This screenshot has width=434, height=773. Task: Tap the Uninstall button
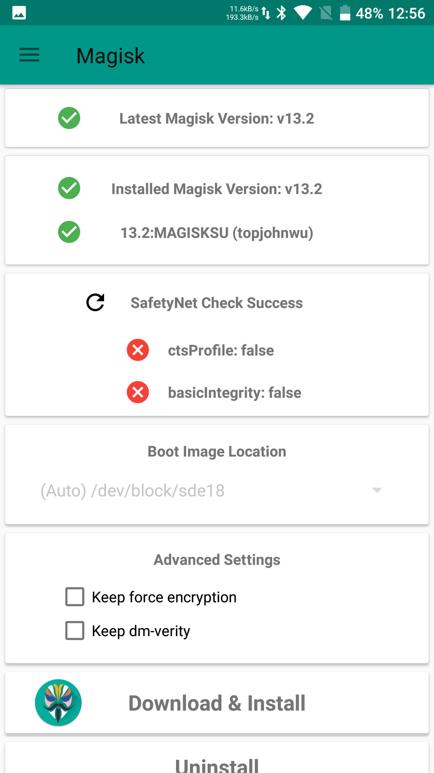click(x=217, y=763)
